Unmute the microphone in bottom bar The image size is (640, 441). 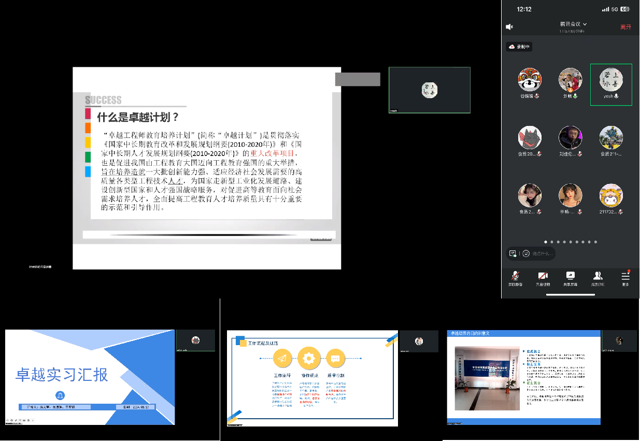(515, 278)
